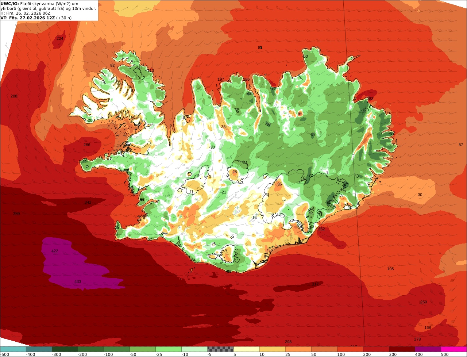
Task: Click the 38 value in north-central Iceland
Action: tap(223, 127)
